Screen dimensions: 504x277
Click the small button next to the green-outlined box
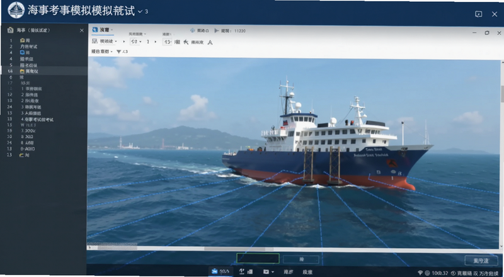tap(301, 259)
